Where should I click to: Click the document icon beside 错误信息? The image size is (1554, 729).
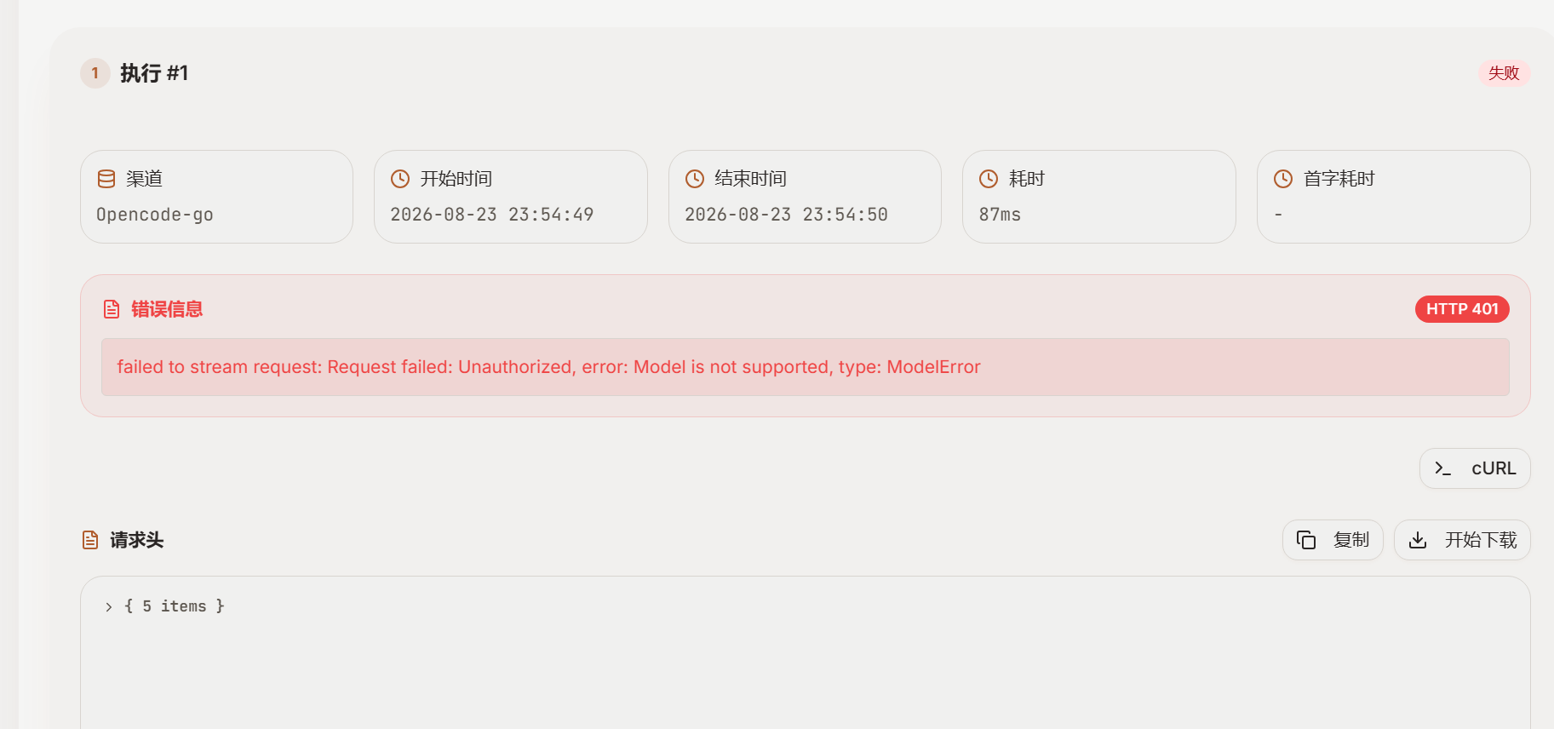point(112,309)
